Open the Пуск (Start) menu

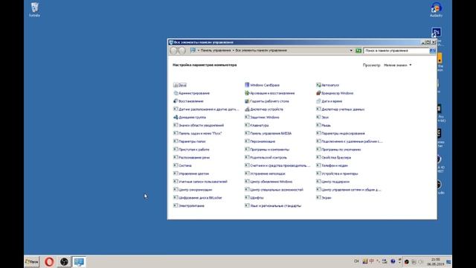point(32,261)
